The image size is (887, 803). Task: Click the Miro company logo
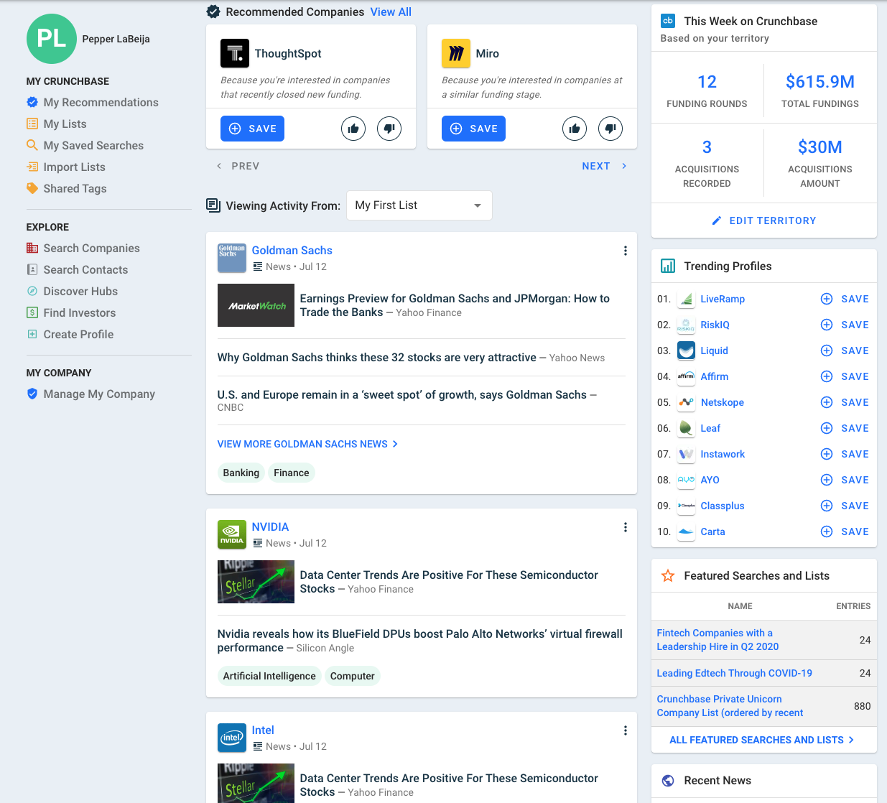[x=456, y=53]
